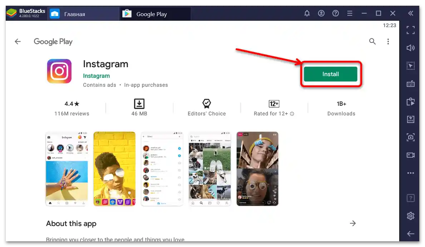This screenshot has height=247, width=425.
Task: Click Contains ads label
Action: 99,85
